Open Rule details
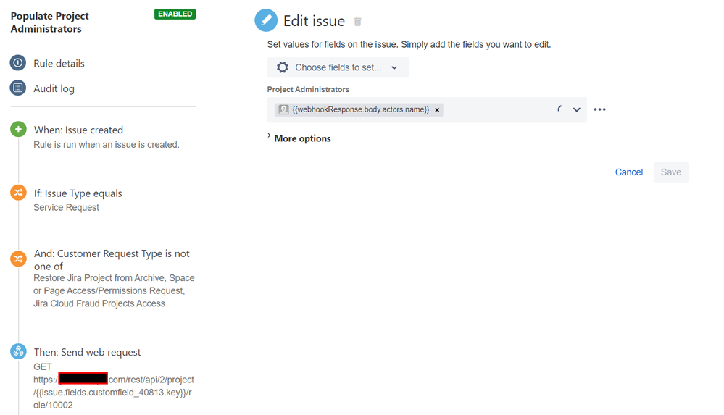The height and width of the screenshot is (415, 724). click(59, 63)
